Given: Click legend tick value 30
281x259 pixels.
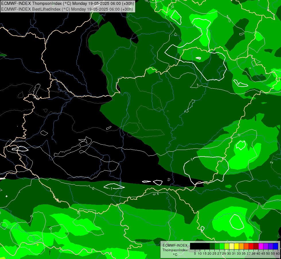Looking at the screenshot, I should [229, 254].
